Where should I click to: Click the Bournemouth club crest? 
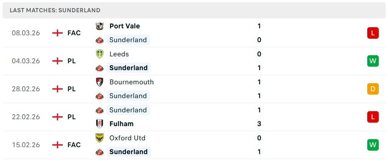click(100, 82)
